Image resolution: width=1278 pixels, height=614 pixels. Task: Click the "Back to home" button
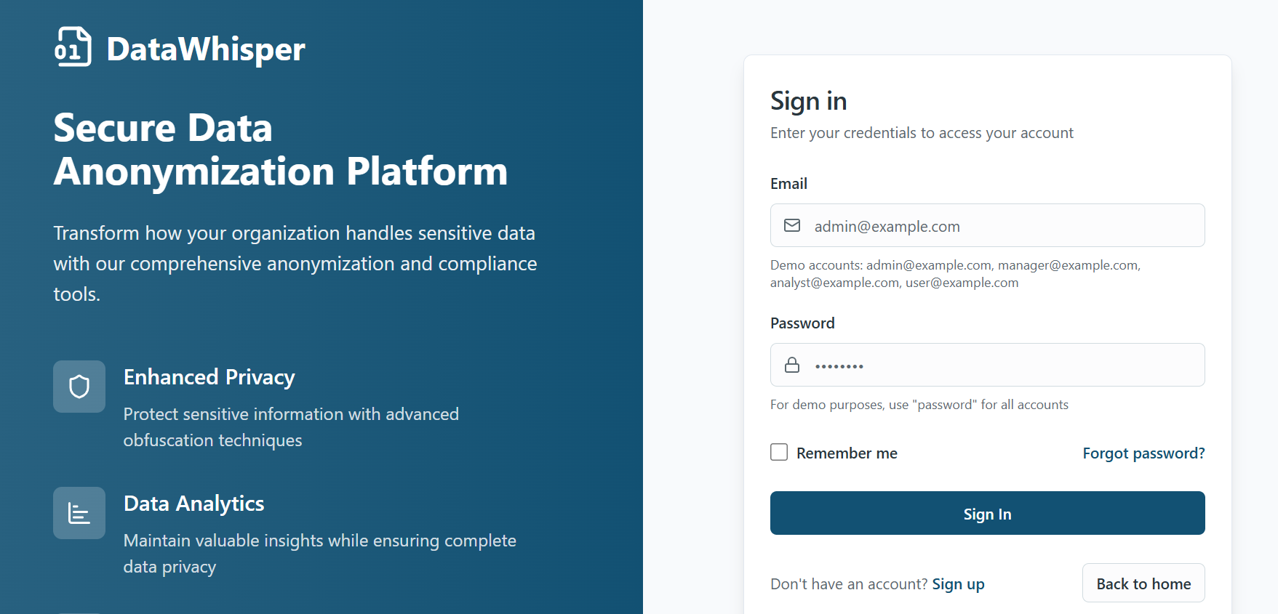pyautogui.click(x=1143, y=583)
